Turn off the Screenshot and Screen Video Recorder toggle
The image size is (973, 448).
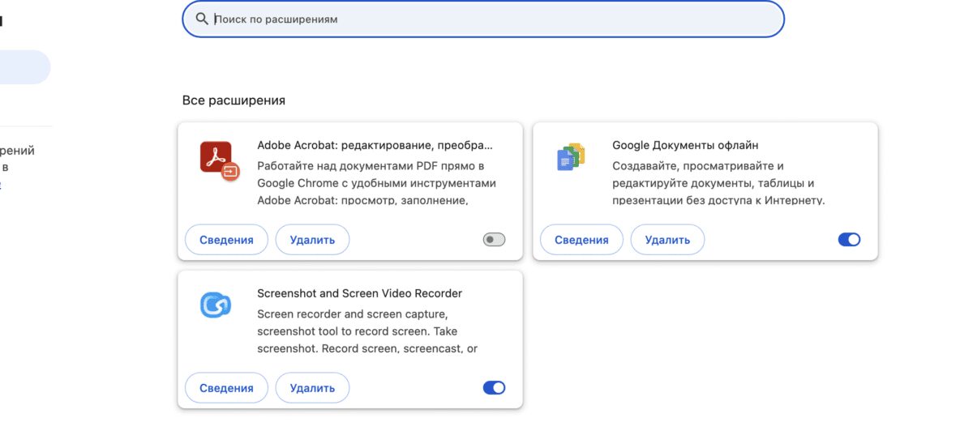494,388
